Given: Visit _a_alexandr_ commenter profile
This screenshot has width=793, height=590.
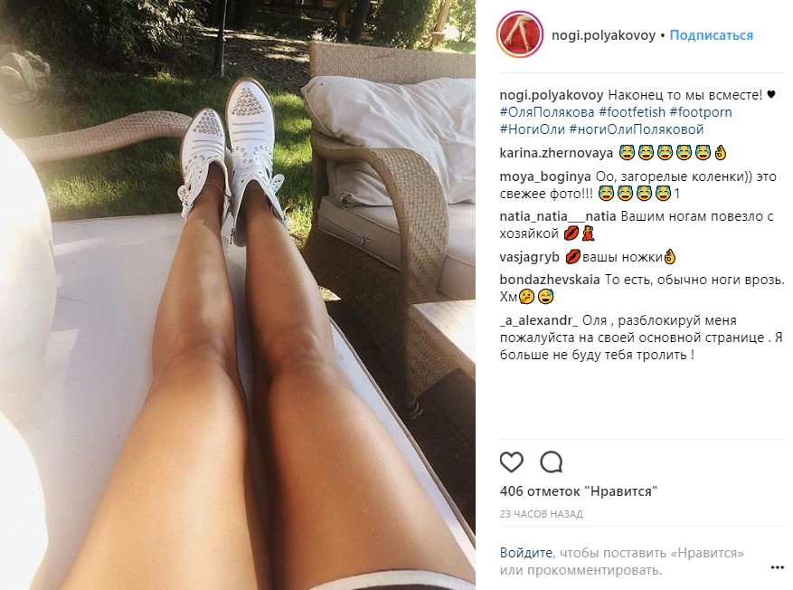Looking at the screenshot, I should tap(539, 320).
